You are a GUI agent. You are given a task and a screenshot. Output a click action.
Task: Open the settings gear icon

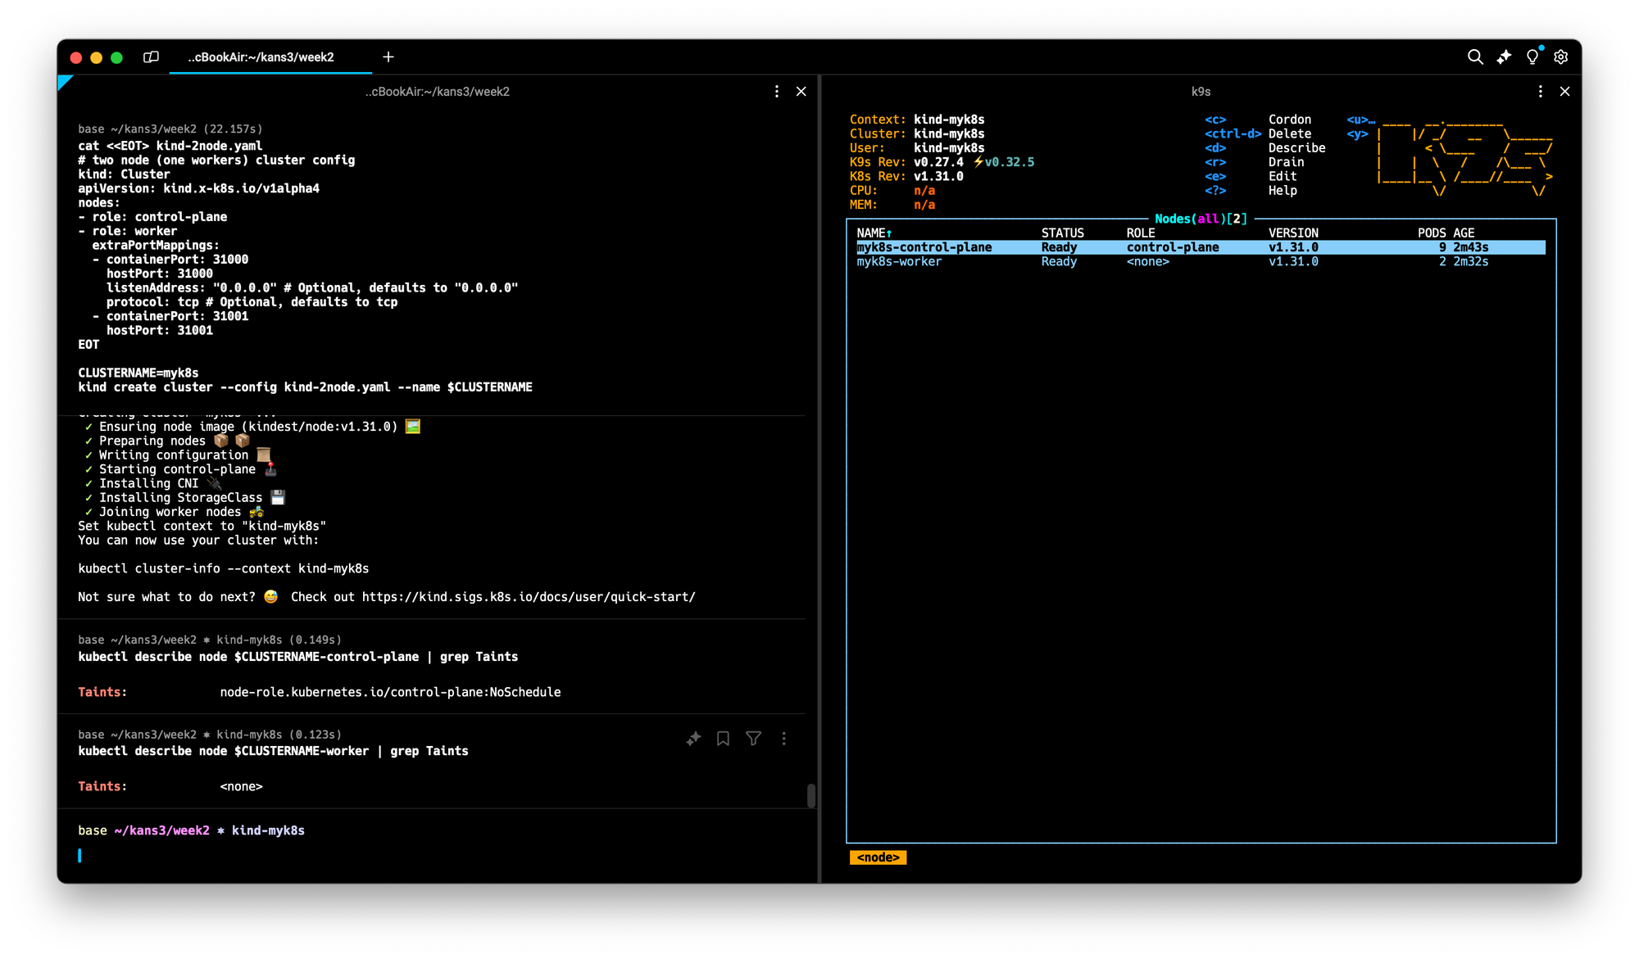pos(1561,57)
